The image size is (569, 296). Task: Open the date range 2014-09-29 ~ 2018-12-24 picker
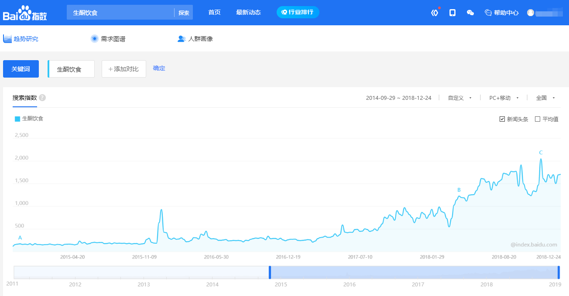(x=399, y=98)
